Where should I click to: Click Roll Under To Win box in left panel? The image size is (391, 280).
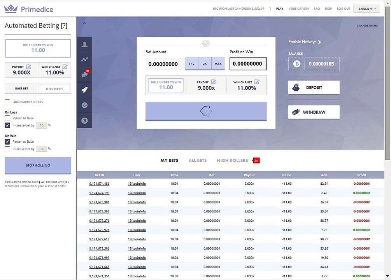[x=38, y=48]
